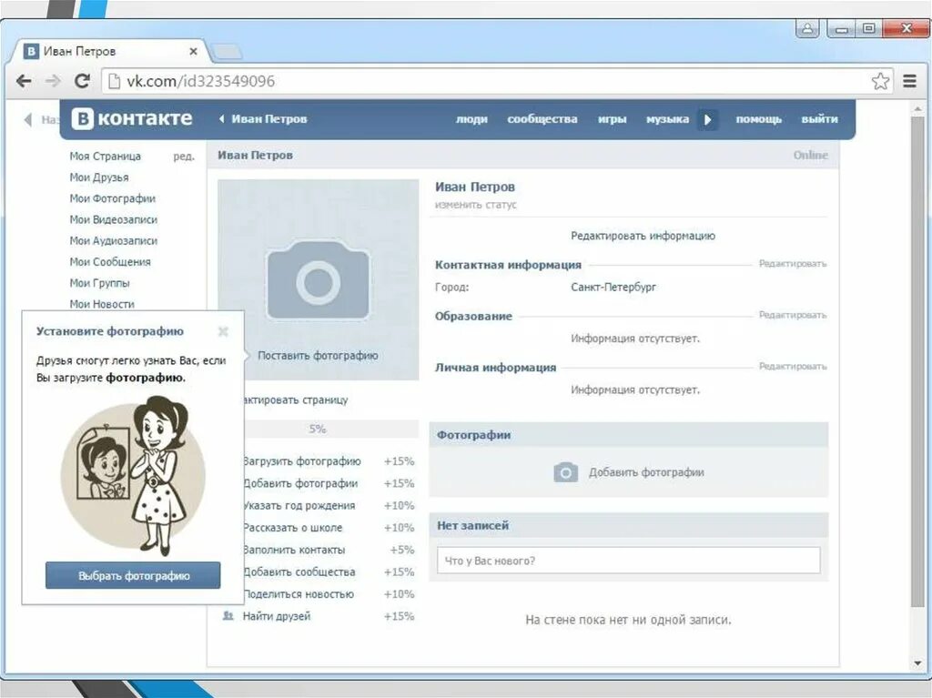Click the camera icon next to Добавить фотографии
This screenshot has width=932, height=698.
pos(565,472)
